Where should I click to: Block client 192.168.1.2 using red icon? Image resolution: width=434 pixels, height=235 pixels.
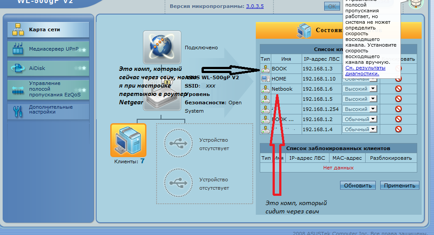[x=398, y=119]
